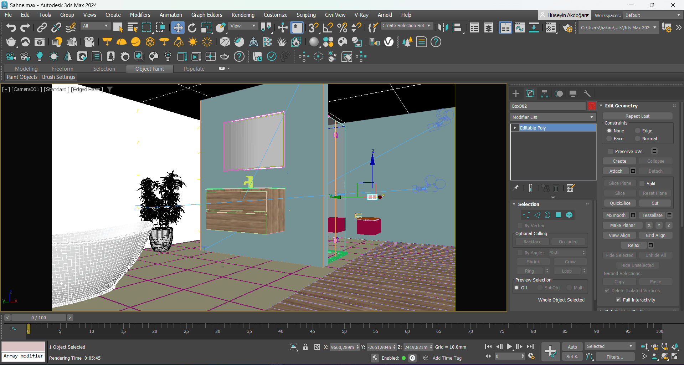Select Vertex sub-object level icon
This screenshot has height=365, width=684.
[x=526, y=215]
